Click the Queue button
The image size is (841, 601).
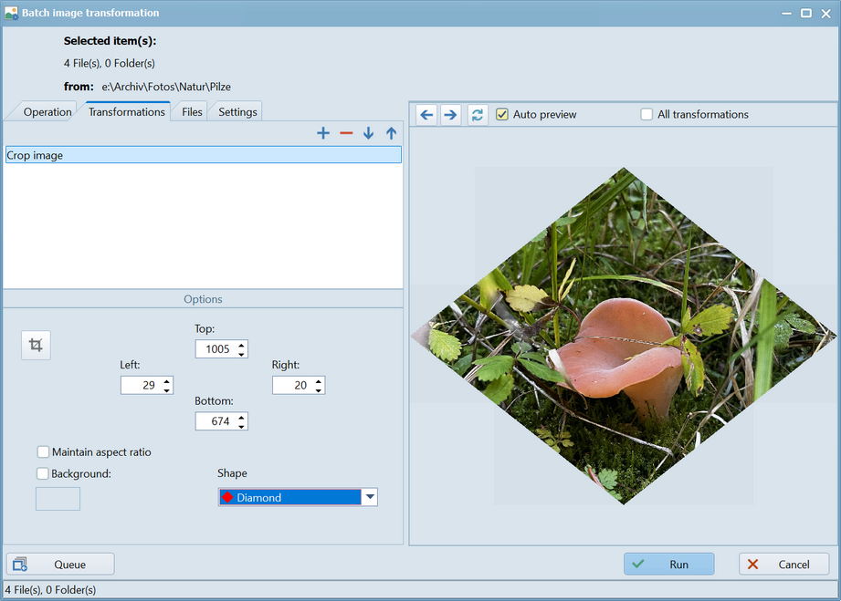coord(60,565)
